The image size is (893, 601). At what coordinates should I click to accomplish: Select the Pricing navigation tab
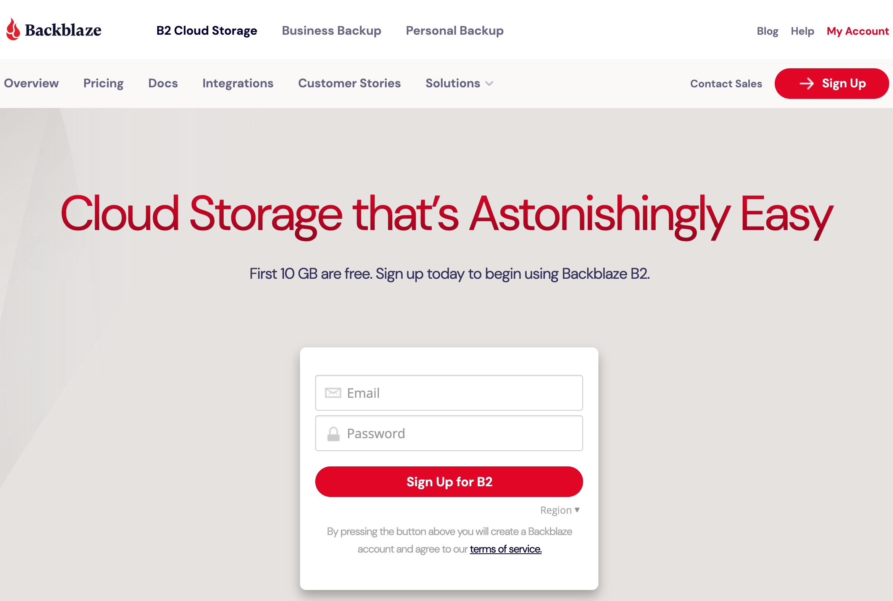coord(103,83)
